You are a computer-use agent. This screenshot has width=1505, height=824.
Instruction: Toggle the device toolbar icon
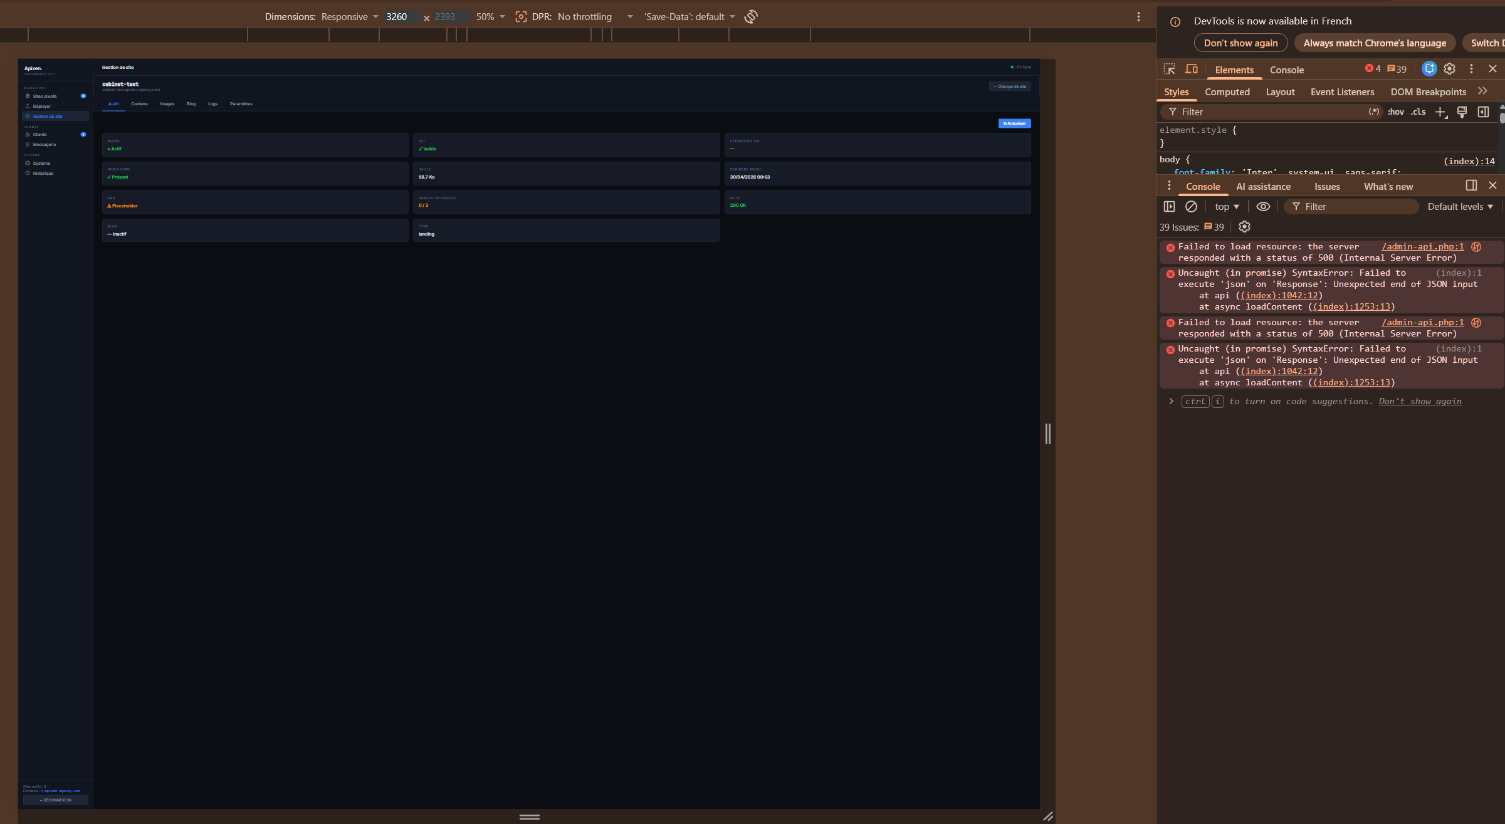(x=1191, y=69)
